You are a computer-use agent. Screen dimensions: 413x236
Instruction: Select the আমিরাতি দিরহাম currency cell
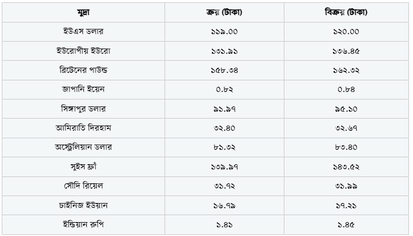click(83, 128)
